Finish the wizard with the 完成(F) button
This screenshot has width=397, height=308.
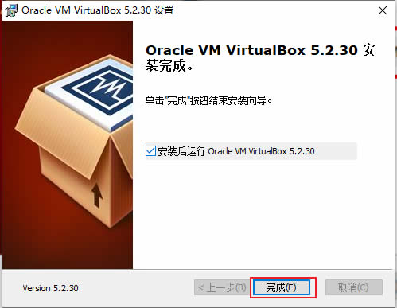click(x=282, y=287)
